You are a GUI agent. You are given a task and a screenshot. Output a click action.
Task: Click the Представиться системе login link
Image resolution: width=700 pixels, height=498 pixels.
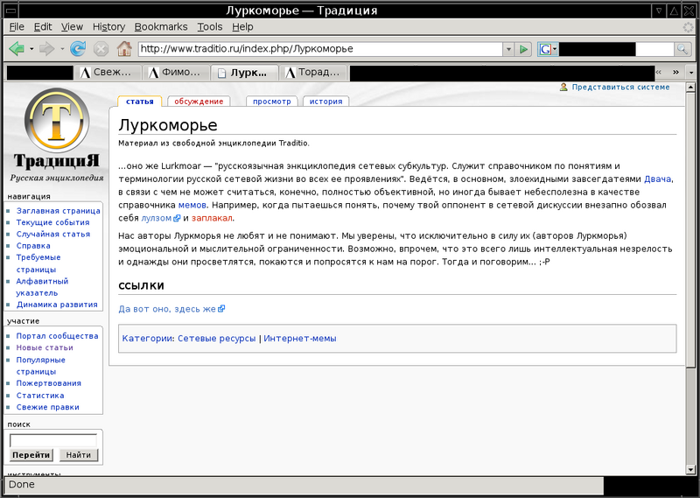tap(620, 88)
